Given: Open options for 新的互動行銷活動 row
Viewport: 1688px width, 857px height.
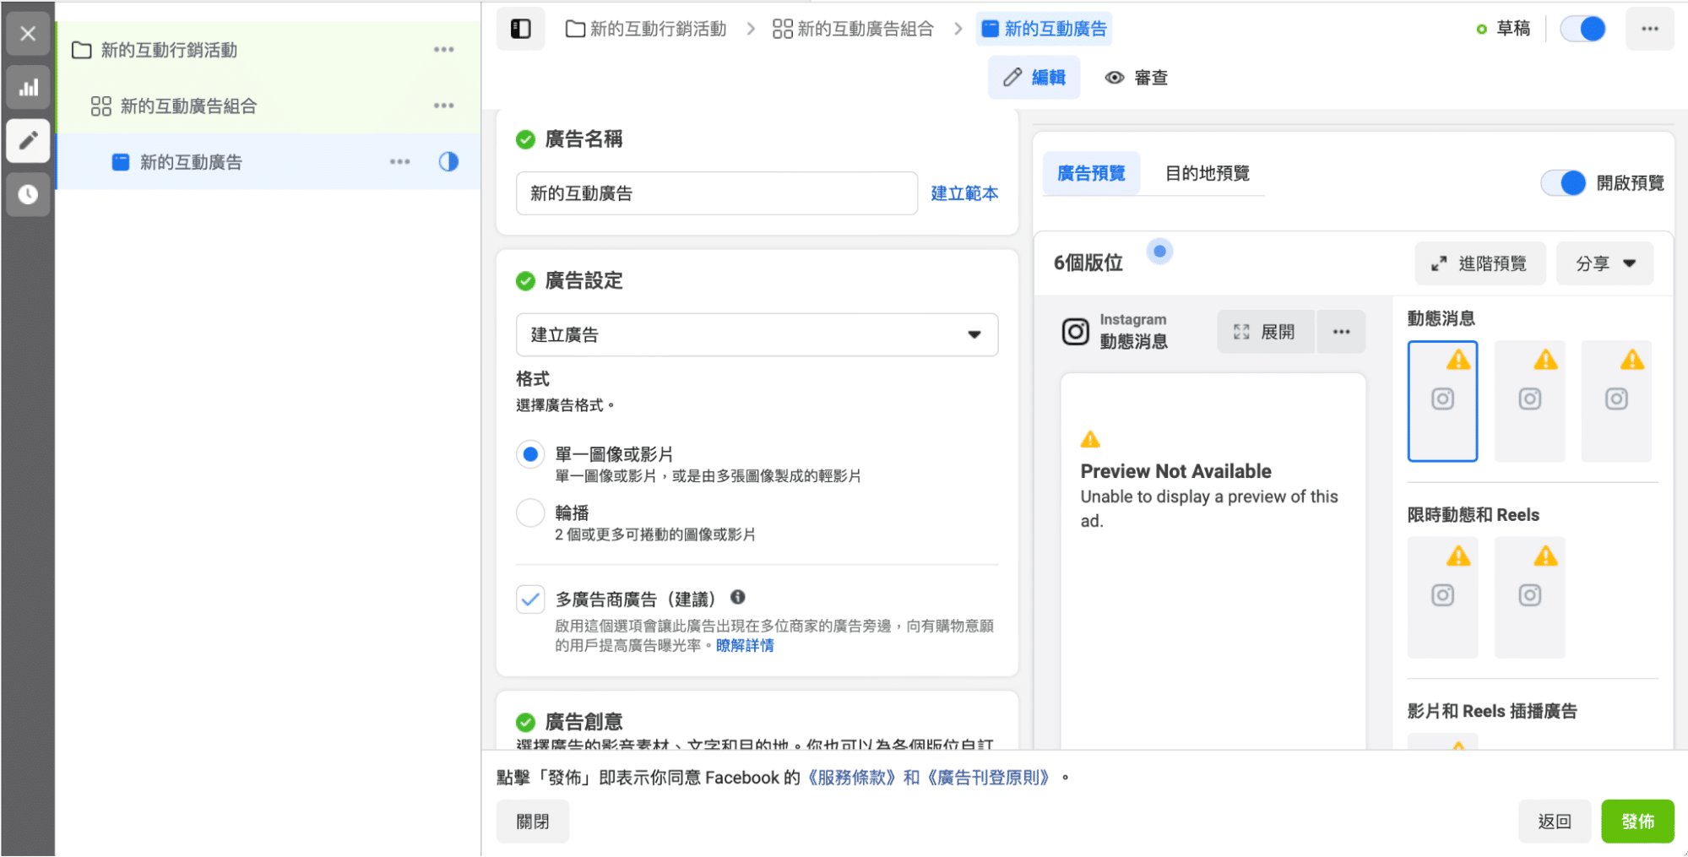Looking at the screenshot, I should click(444, 50).
